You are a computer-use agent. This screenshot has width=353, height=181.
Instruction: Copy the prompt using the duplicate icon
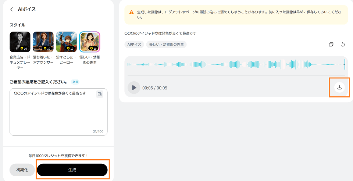tap(331, 45)
